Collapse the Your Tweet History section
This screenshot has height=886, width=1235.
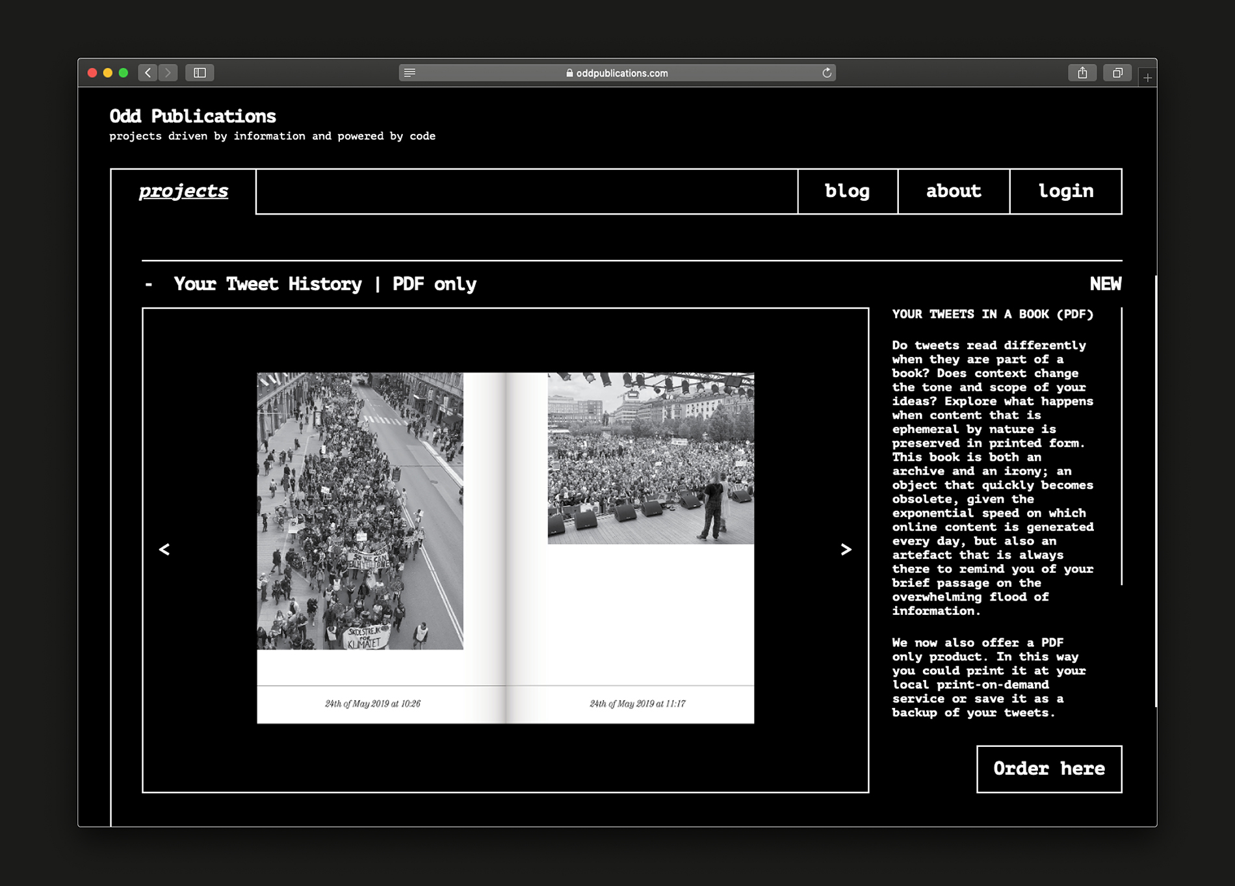(x=149, y=284)
